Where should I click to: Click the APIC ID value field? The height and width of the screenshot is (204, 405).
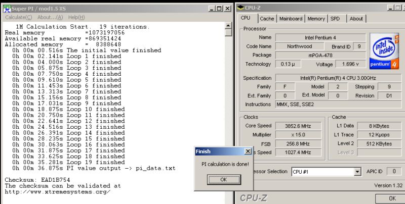[394, 171]
